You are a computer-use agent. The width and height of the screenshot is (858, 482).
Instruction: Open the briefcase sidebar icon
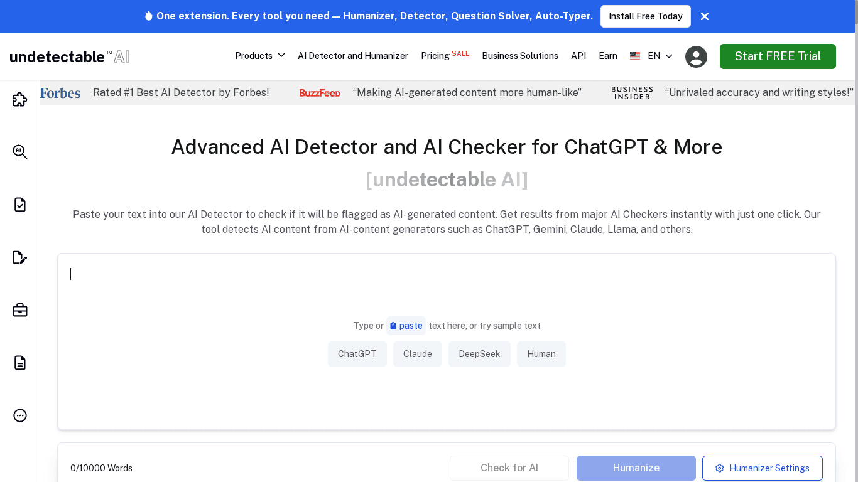pos(20,310)
